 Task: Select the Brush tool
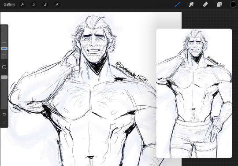pos(178,4)
